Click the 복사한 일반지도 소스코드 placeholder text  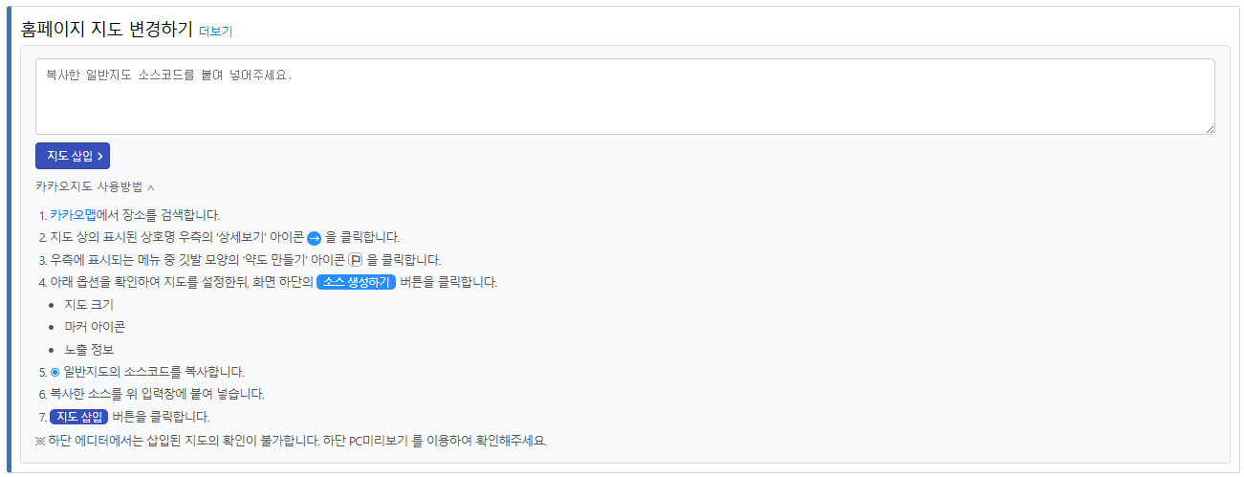[x=168, y=74]
